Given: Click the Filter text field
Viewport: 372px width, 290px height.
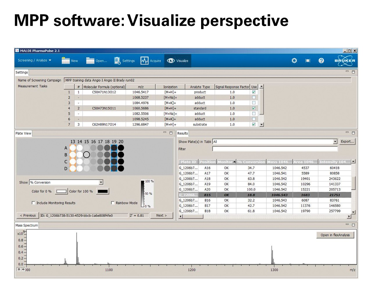Looking at the screenshot, I should [x=275, y=149].
